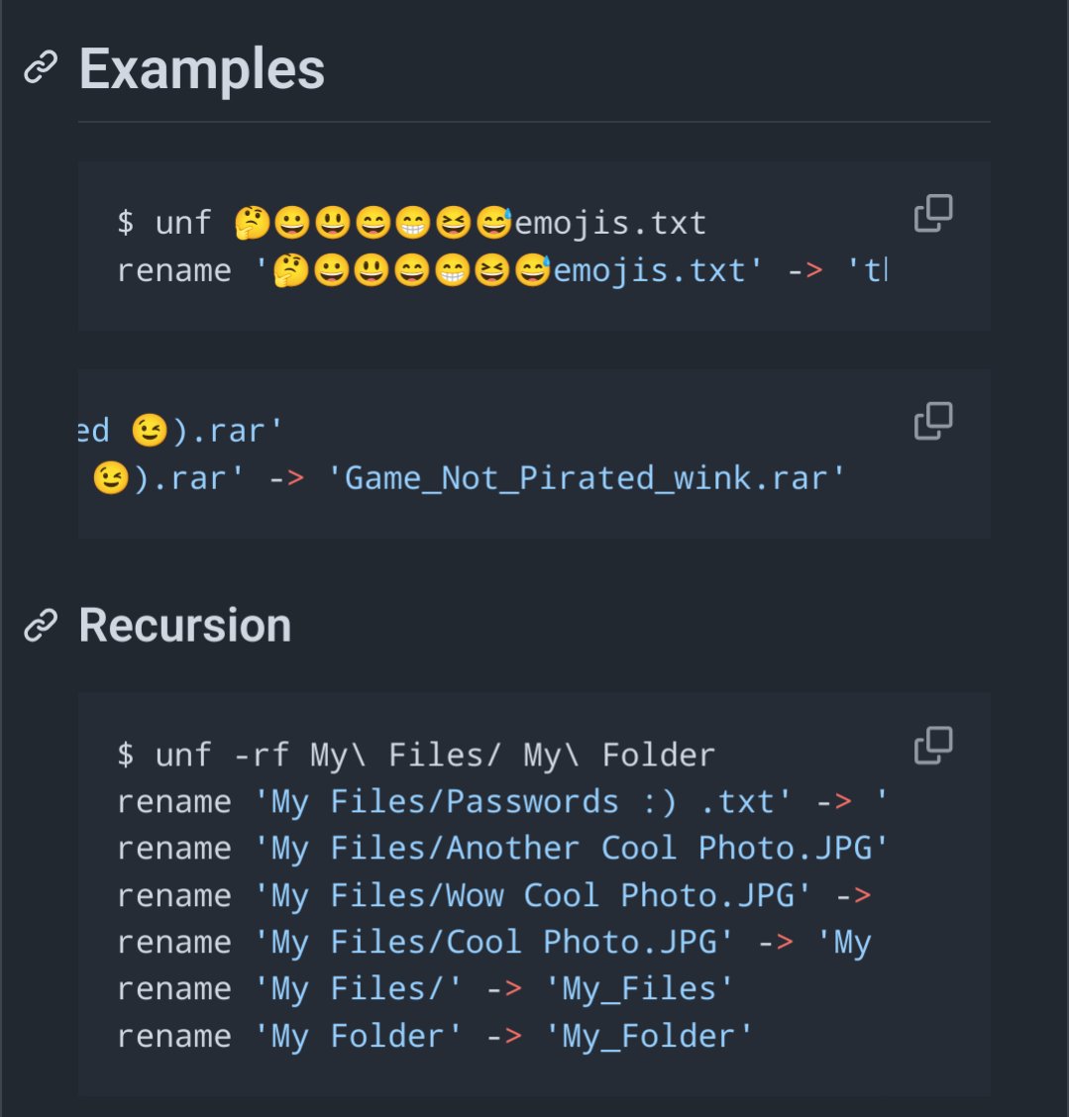Click the 'Game_Not_Pirated_wink.rar' text
Screen dimensions: 1069x1117
coord(586,478)
